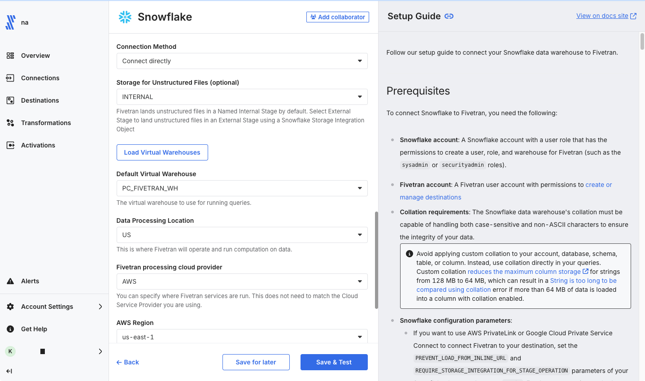Click the Connections sidebar icon
The image size is (645, 381).
tap(10, 78)
